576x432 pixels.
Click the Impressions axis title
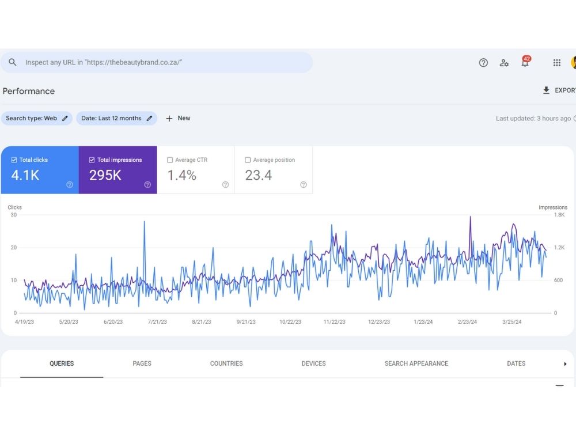point(553,207)
